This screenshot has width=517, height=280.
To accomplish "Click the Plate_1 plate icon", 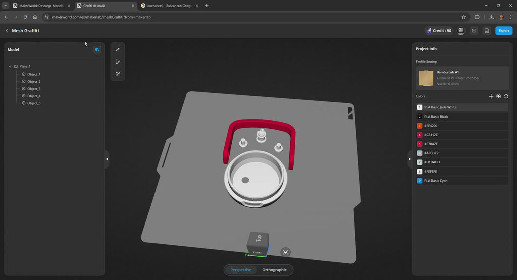I will 16,66.
